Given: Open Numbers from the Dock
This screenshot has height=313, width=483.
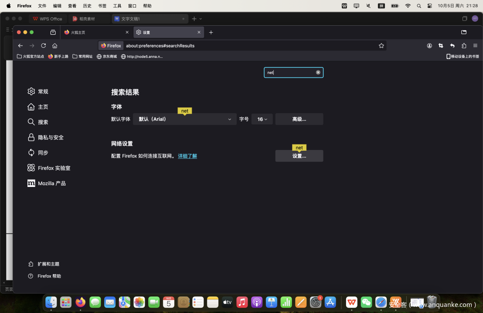Looking at the screenshot, I should 286,303.
